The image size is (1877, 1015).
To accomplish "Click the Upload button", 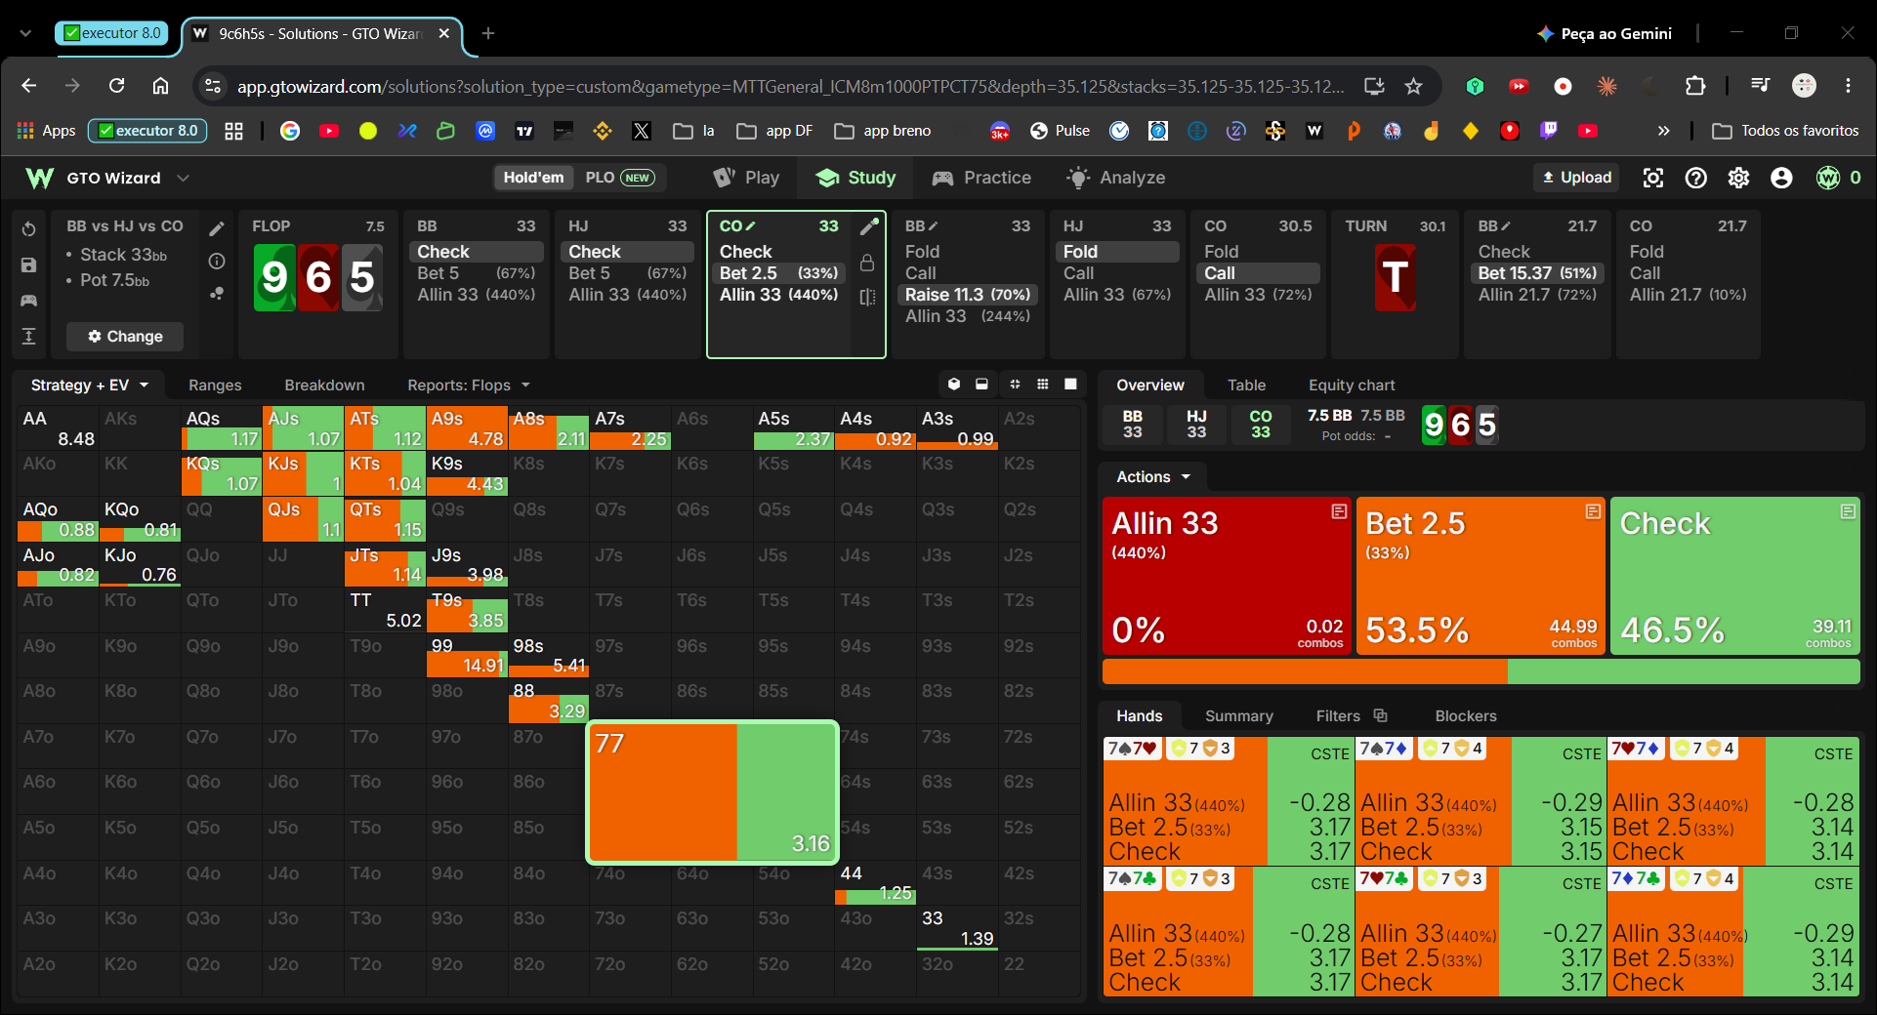I will (x=1576, y=178).
